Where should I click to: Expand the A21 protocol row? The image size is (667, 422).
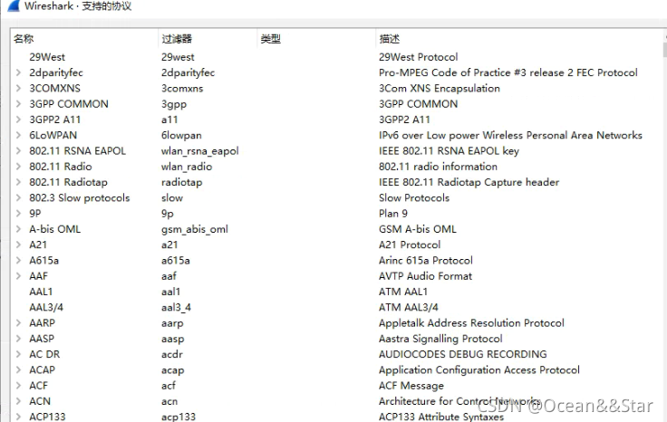tap(18, 245)
